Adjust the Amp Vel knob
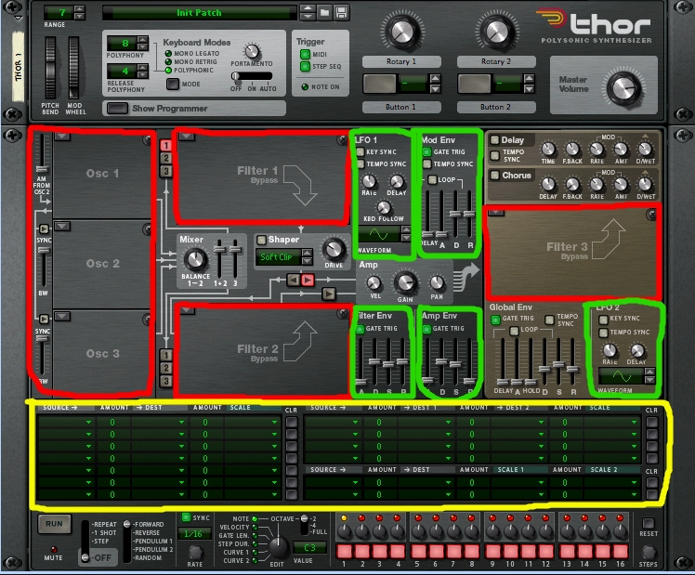This screenshot has width=695, height=575. click(x=374, y=283)
